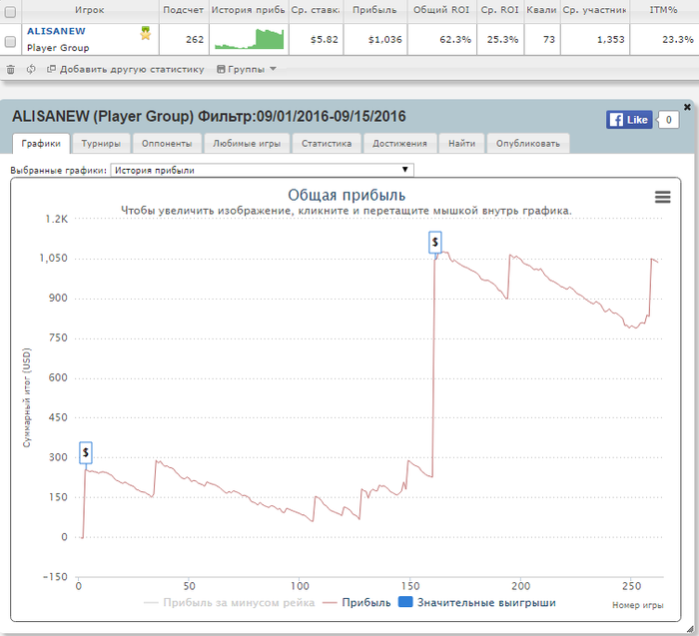Image resolution: width=699 pixels, height=636 pixels.
Task: Open the ALISANEW player link
Action: 56,31
